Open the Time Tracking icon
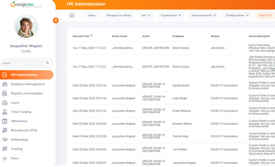 pyautogui.click(x=5, y=112)
